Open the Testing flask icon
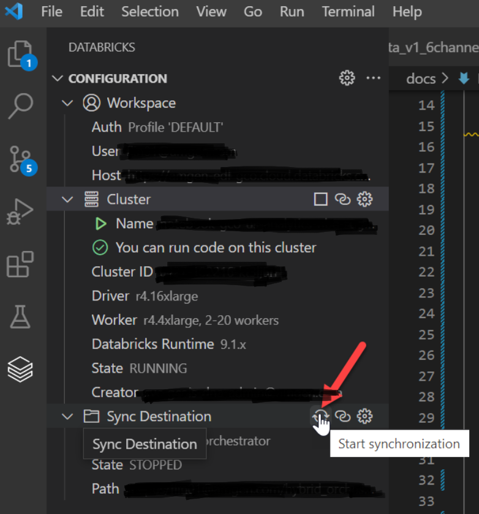This screenshot has height=514, width=479. 20,316
